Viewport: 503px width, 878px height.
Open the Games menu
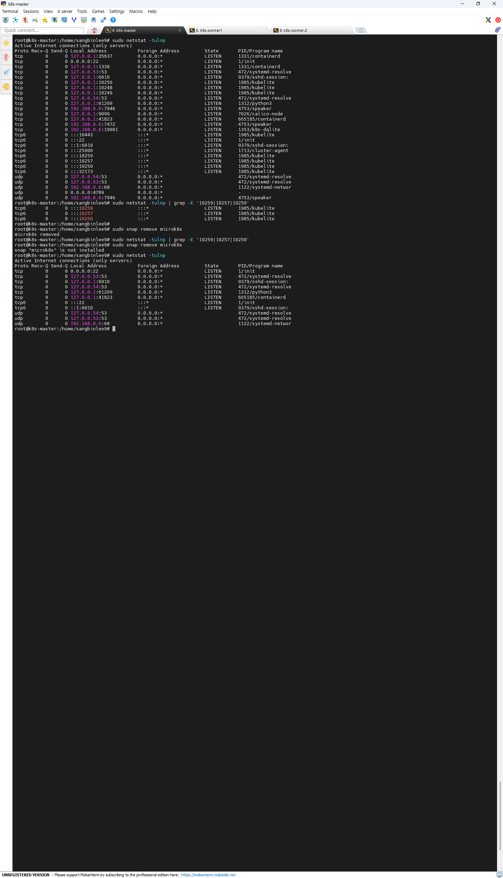click(x=98, y=12)
